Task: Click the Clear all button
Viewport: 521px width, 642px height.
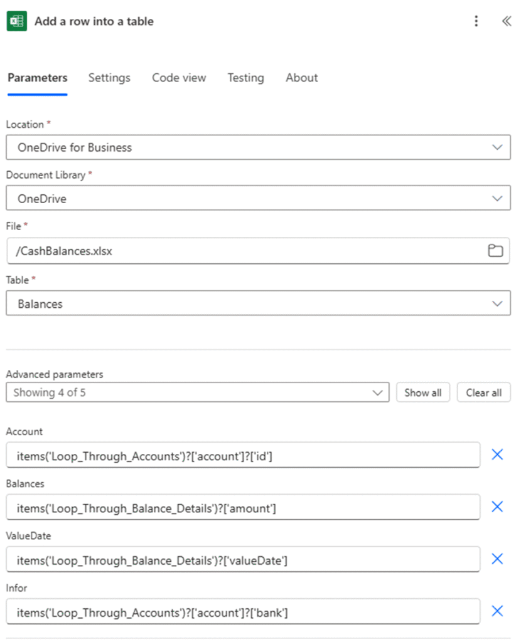Action: 483,392
